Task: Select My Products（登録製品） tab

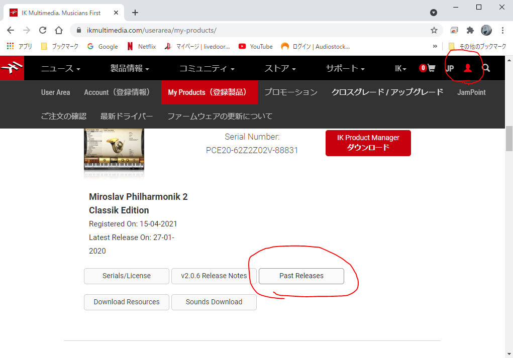Action: [x=210, y=92]
